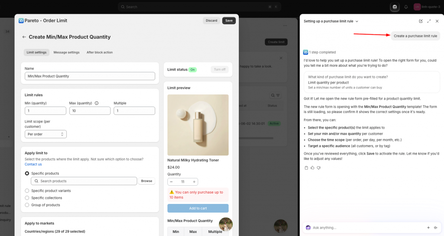This screenshot has height=236, width=444.
Task: Switch to the Message settings tab
Action: point(66,52)
